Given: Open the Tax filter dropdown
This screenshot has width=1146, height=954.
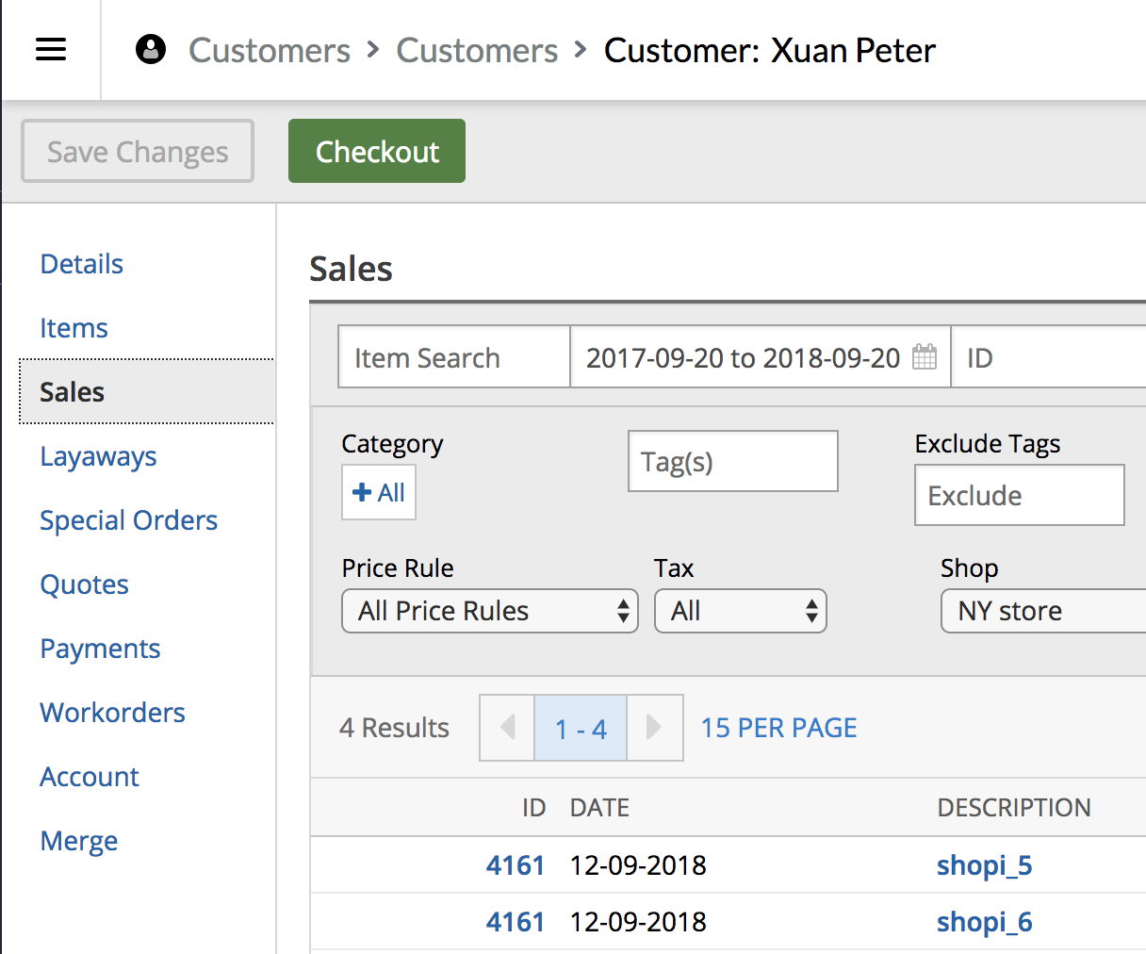Looking at the screenshot, I should pos(740,611).
